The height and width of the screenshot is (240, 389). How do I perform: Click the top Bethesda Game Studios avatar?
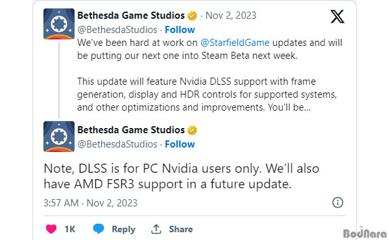[x=59, y=24]
